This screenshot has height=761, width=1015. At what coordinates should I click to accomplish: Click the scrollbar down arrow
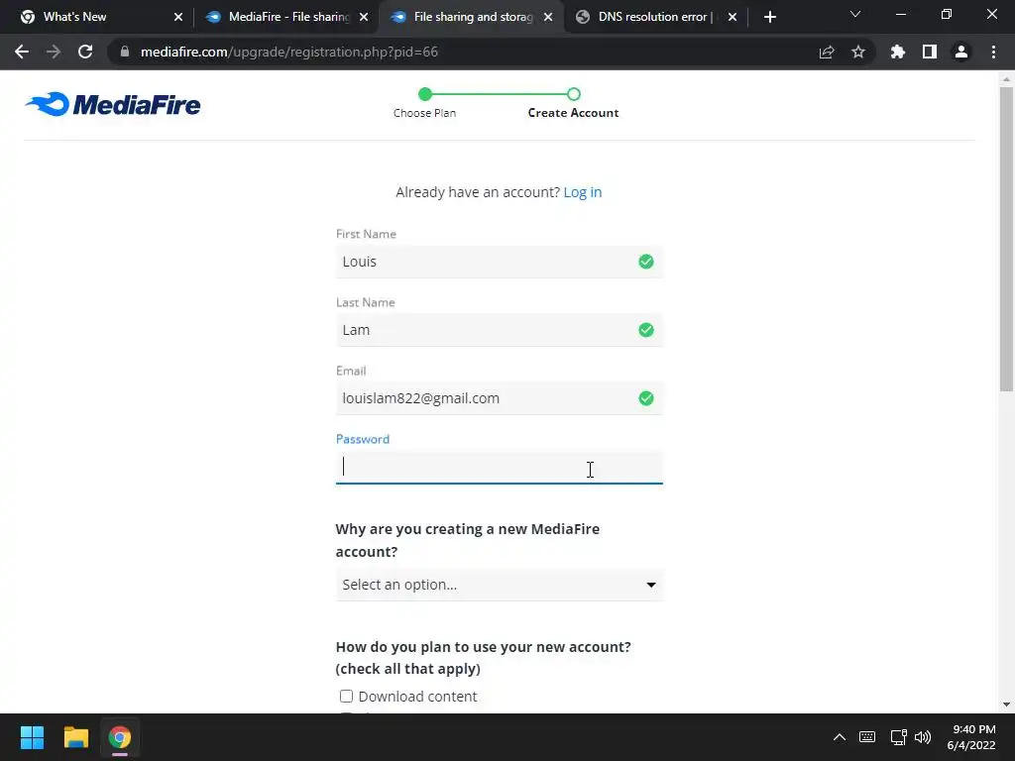pyautogui.click(x=1006, y=705)
